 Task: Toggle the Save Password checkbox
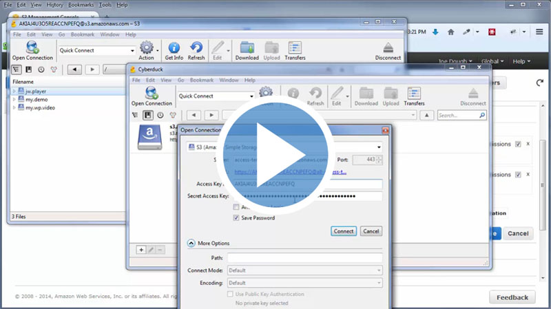(x=237, y=217)
